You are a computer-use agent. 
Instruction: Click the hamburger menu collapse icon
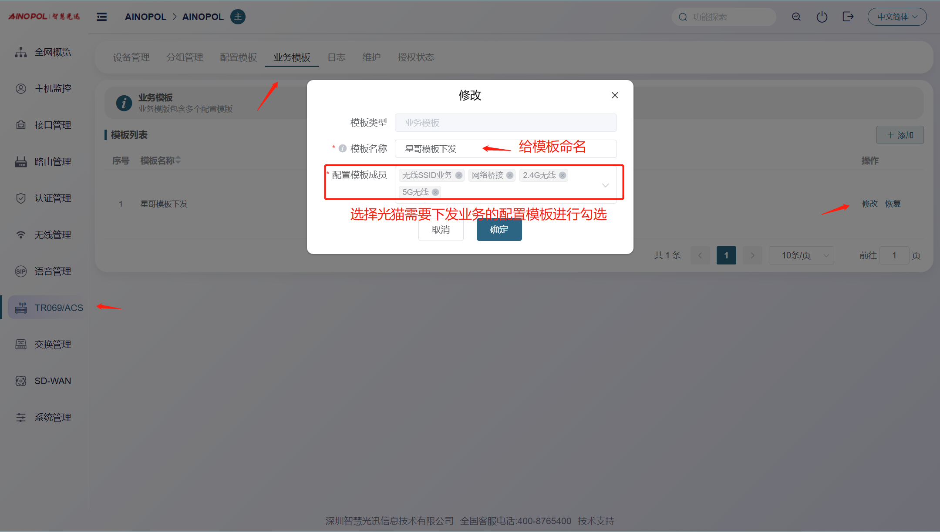(101, 17)
